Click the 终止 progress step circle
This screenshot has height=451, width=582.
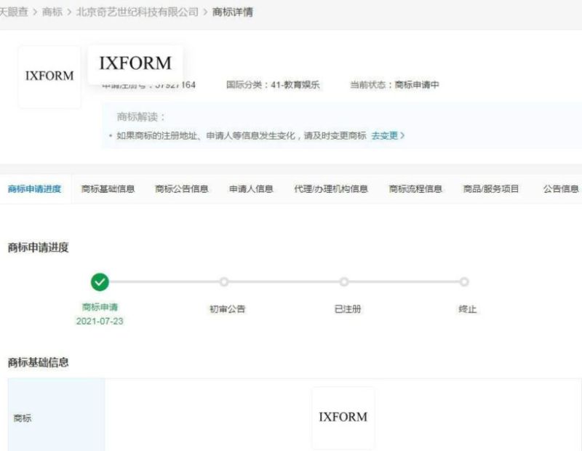[x=464, y=282]
